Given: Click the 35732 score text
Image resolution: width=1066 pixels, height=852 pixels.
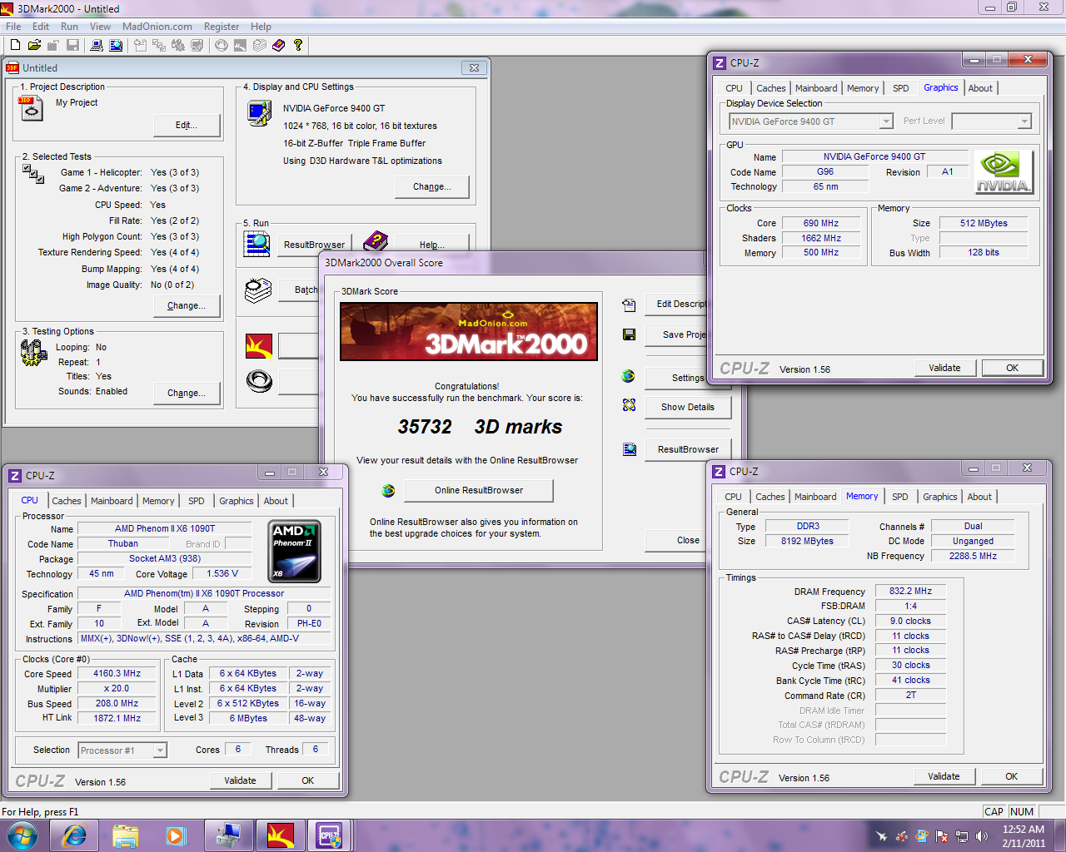Looking at the screenshot, I should point(425,427).
